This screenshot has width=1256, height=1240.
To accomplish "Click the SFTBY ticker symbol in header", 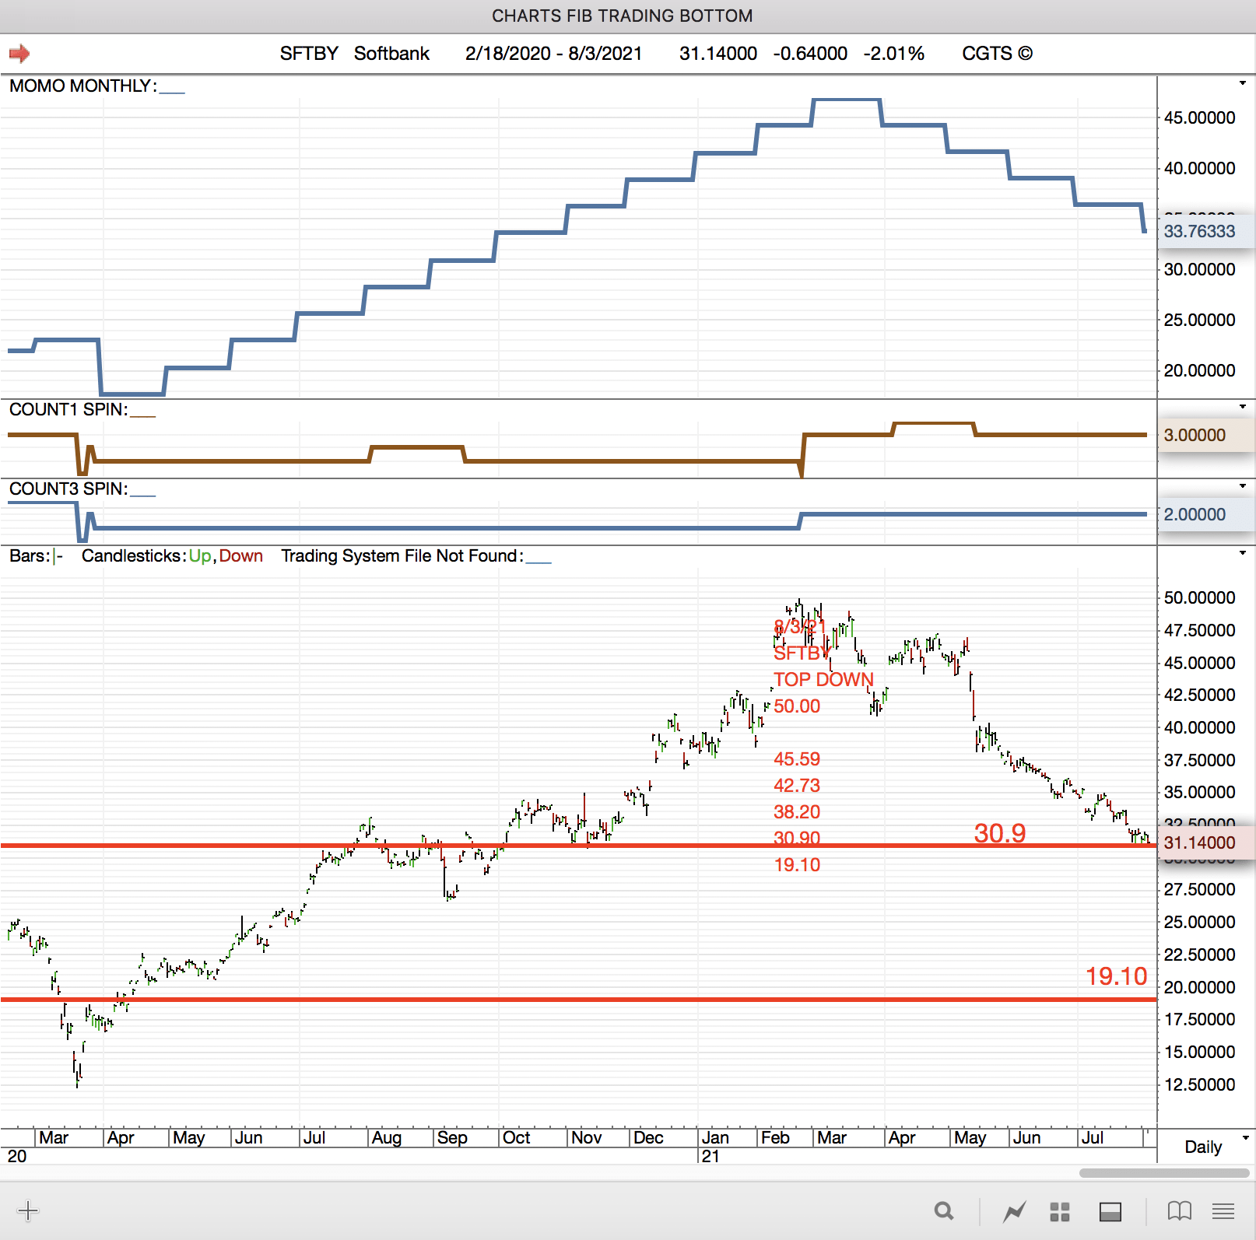I will (x=309, y=54).
